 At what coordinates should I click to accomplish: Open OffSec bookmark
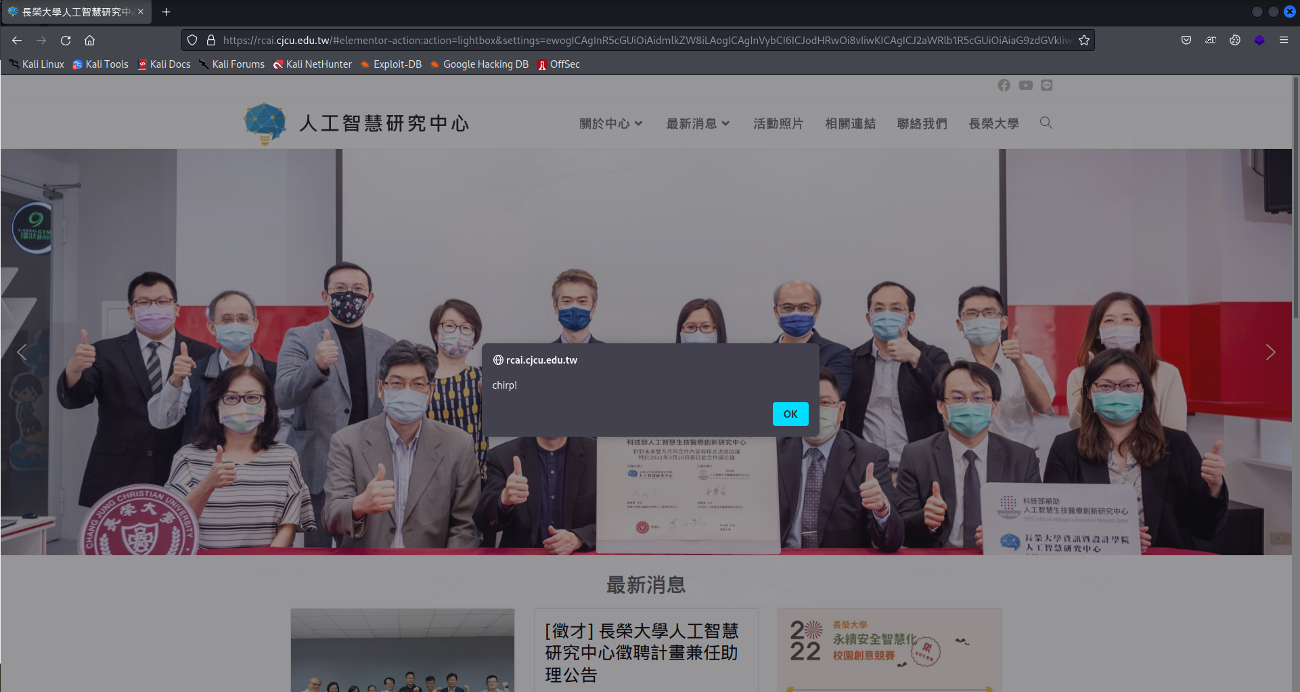(x=558, y=64)
